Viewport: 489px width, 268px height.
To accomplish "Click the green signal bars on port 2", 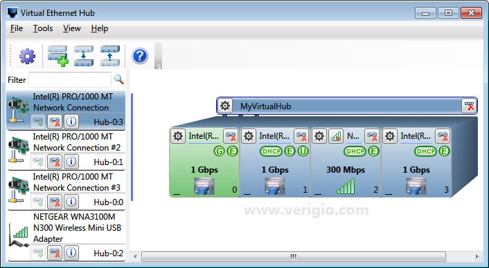I will [x=346, y=186].
